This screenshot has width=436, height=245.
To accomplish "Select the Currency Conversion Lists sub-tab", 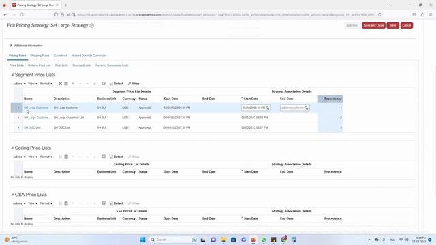I will point(112,65).
